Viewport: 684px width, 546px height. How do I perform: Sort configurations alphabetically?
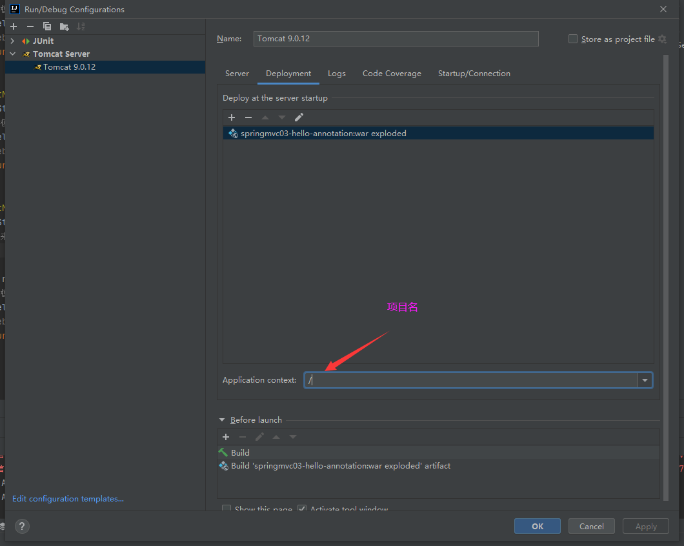tap(81, 26)
